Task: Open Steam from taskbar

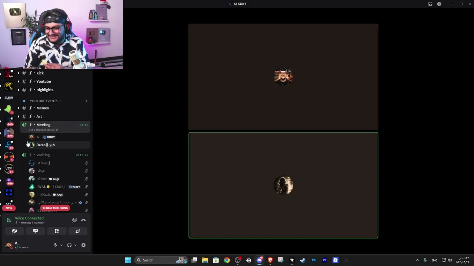Action: coord(303,260)
